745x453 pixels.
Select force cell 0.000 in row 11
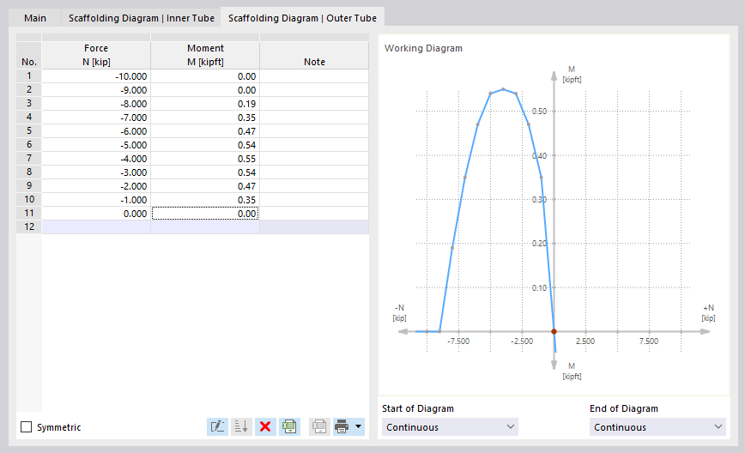(x=96, y=214)
